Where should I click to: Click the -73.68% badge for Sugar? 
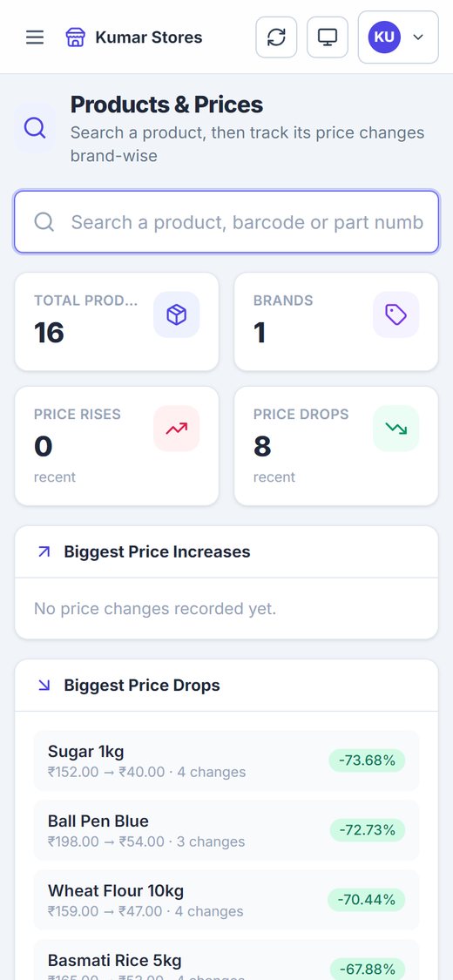tap(367, 760)
